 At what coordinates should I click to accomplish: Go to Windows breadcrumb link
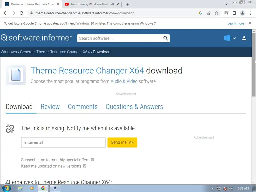[9, 52]
